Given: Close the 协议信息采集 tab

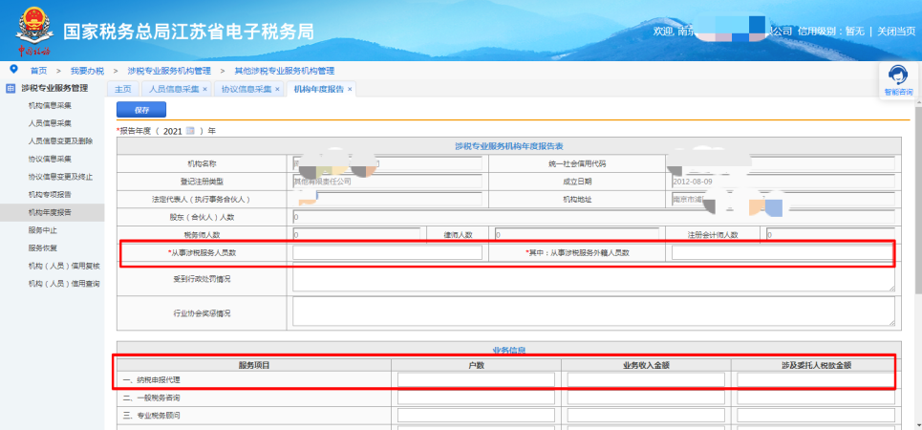Looking at the screenshot, I should coord(277,89).
